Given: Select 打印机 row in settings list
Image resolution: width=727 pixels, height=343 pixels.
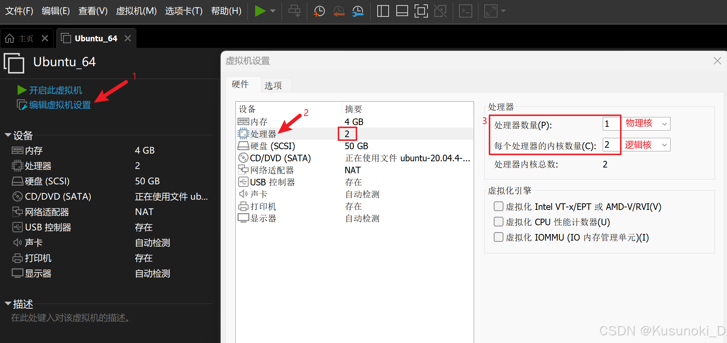Looking at the screenshot, I should (354, 206).
